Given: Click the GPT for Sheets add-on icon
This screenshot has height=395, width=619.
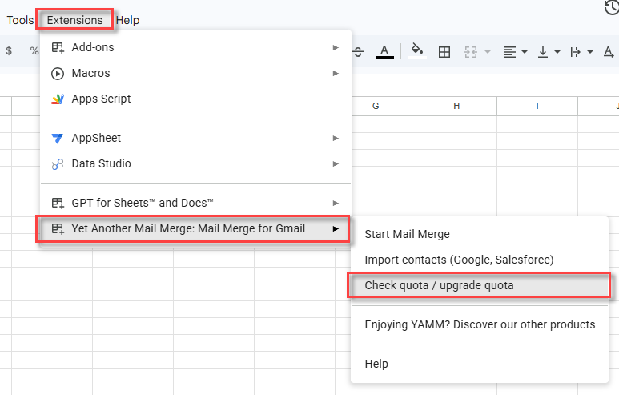Looking at the screenshot, I should [x=58, y=203].
